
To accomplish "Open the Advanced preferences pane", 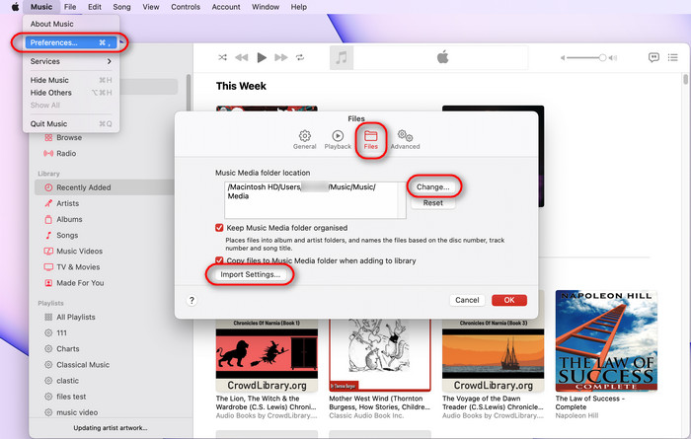I will [x=405, y=140].
